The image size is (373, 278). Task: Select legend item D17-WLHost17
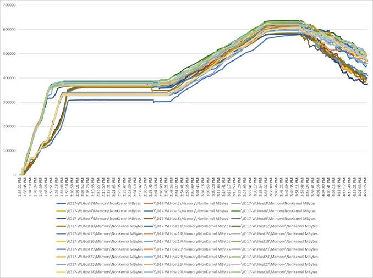[187, 241]
